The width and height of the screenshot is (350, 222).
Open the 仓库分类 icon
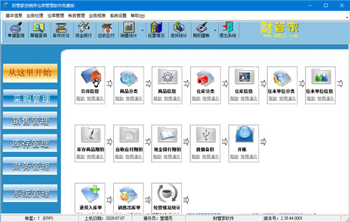click(x=205, y=77)
